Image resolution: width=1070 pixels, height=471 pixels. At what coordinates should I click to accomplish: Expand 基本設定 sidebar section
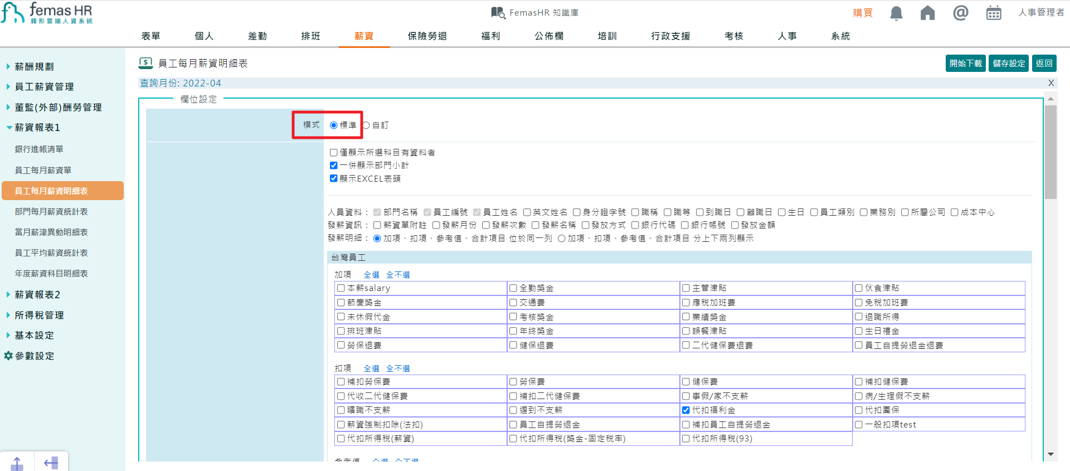click(34, 335)
